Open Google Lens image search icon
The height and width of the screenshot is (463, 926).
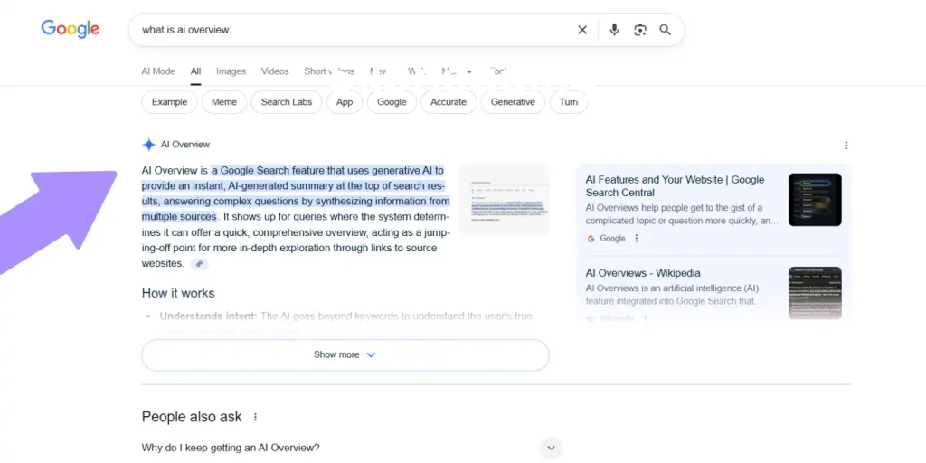[x=640, y=30]
